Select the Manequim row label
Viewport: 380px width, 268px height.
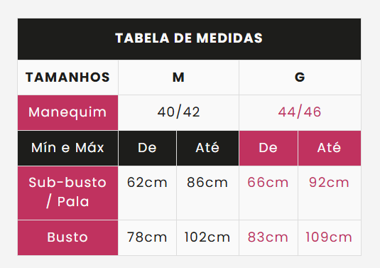[x=68, y=112]
